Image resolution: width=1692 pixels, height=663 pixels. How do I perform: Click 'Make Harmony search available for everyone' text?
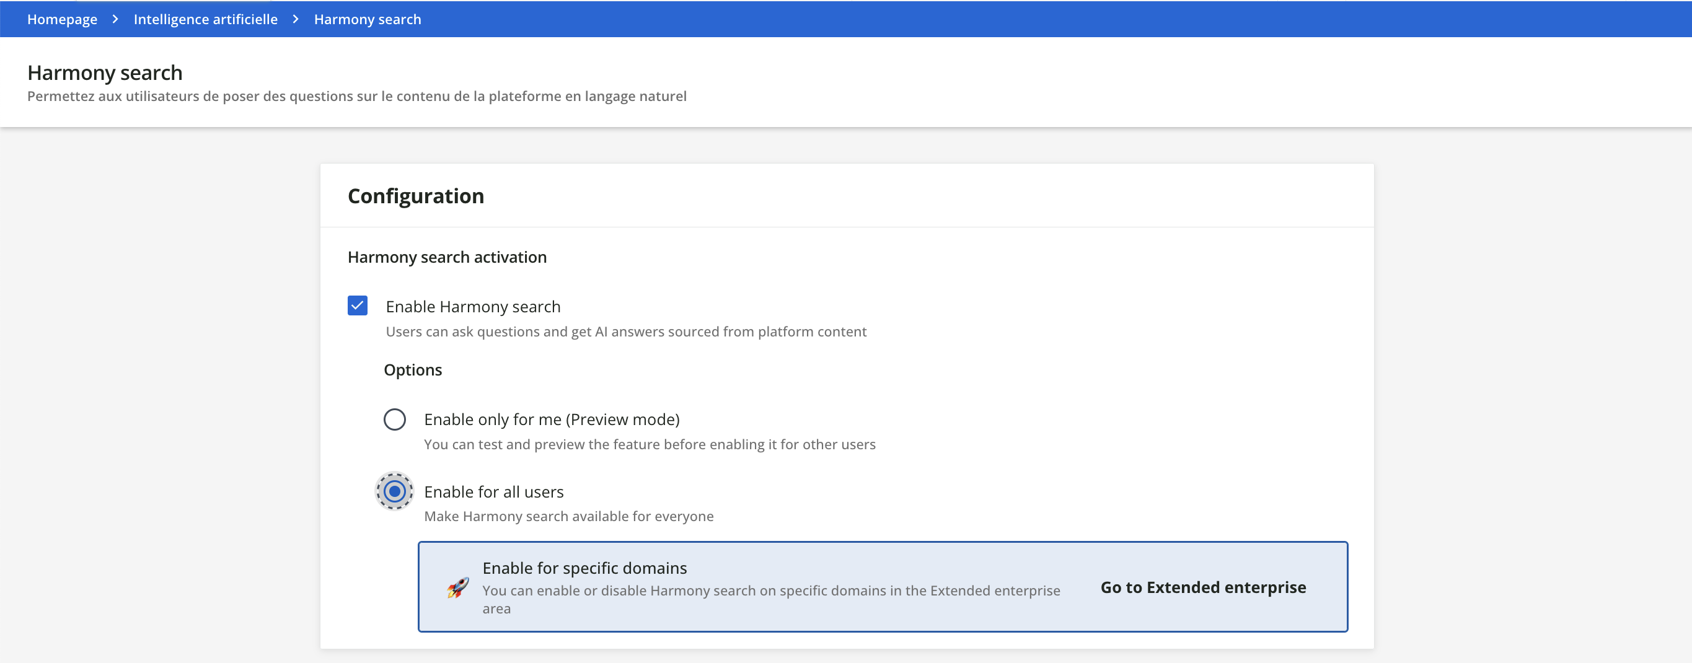[569, 517]
